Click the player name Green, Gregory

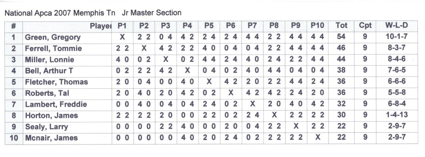(x=53, y=38)
